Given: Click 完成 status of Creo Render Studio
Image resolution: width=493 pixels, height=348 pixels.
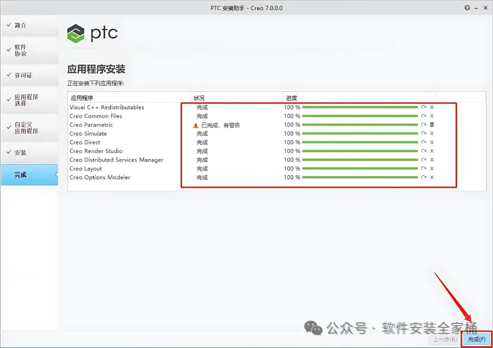Looking at the screenshot, I should click(x=202, y=151).
